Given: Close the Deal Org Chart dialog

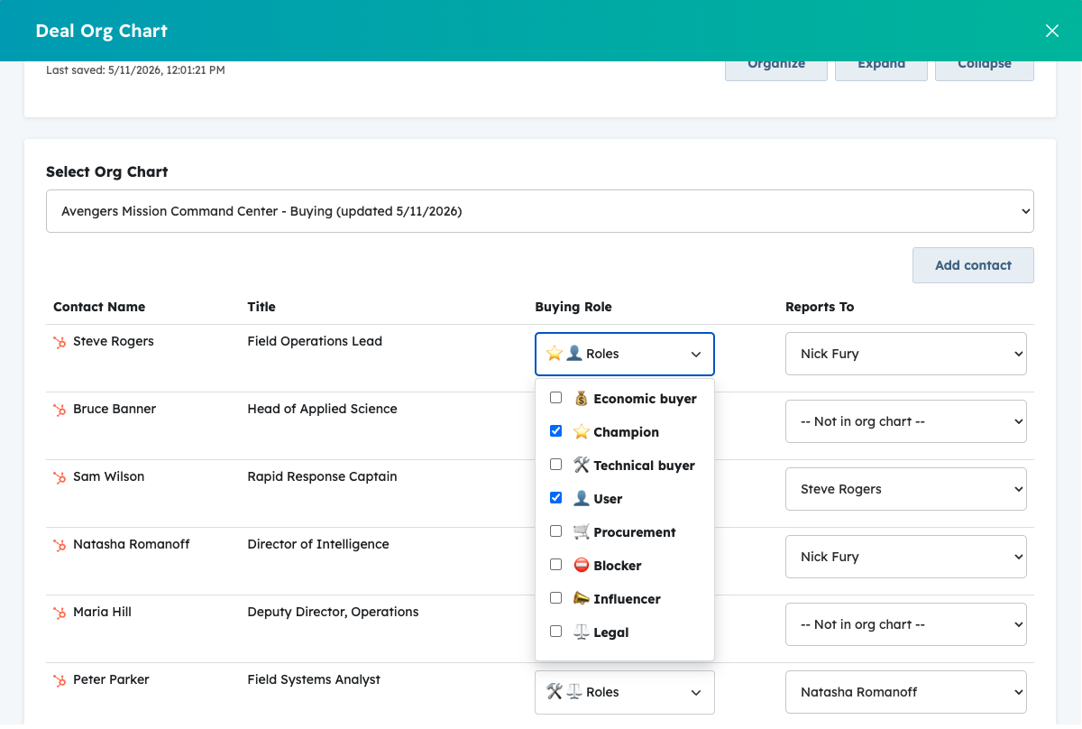Looking at the screenshot, I should point(1051,31).
